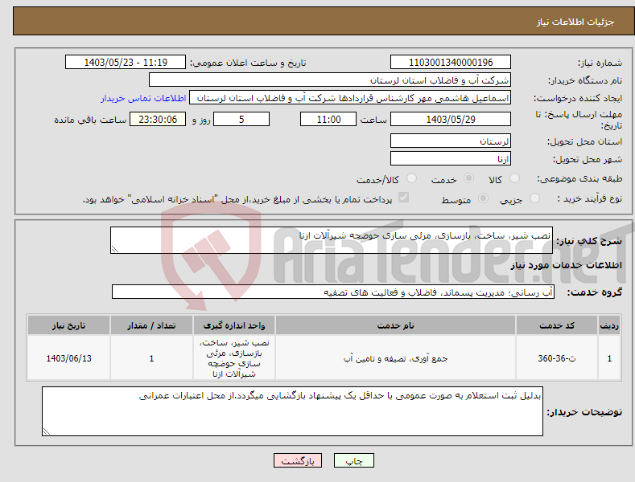Click the general need description textarea
This screenshot has width=635, height=482.
click(332, 240)
